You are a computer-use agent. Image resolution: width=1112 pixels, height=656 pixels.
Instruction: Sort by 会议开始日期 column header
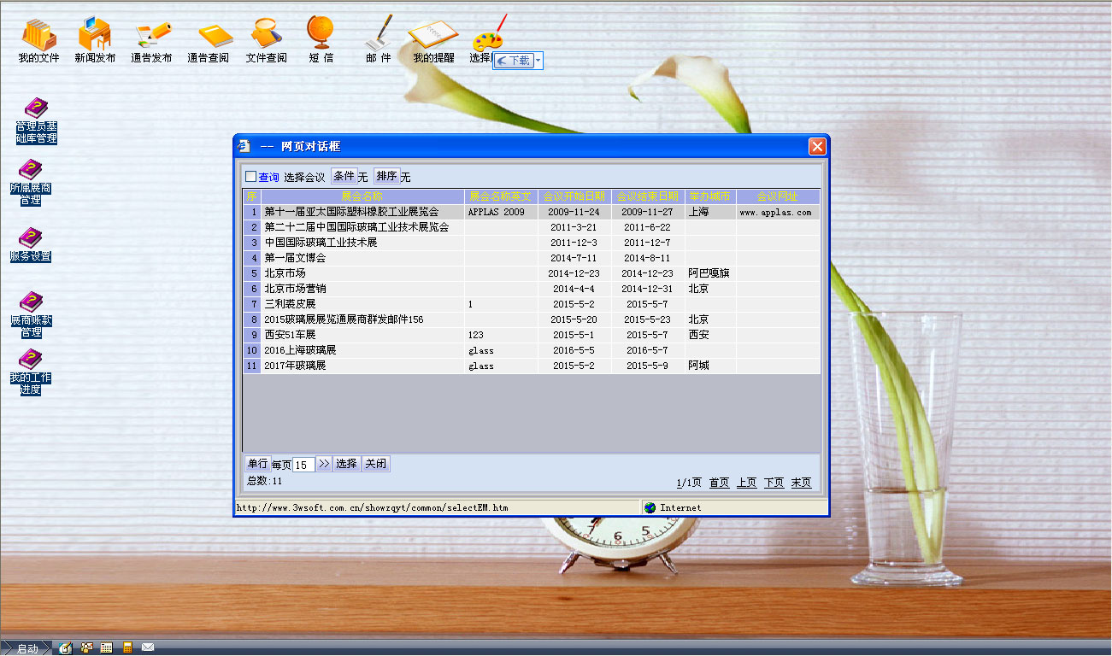[x=574, y=196]
